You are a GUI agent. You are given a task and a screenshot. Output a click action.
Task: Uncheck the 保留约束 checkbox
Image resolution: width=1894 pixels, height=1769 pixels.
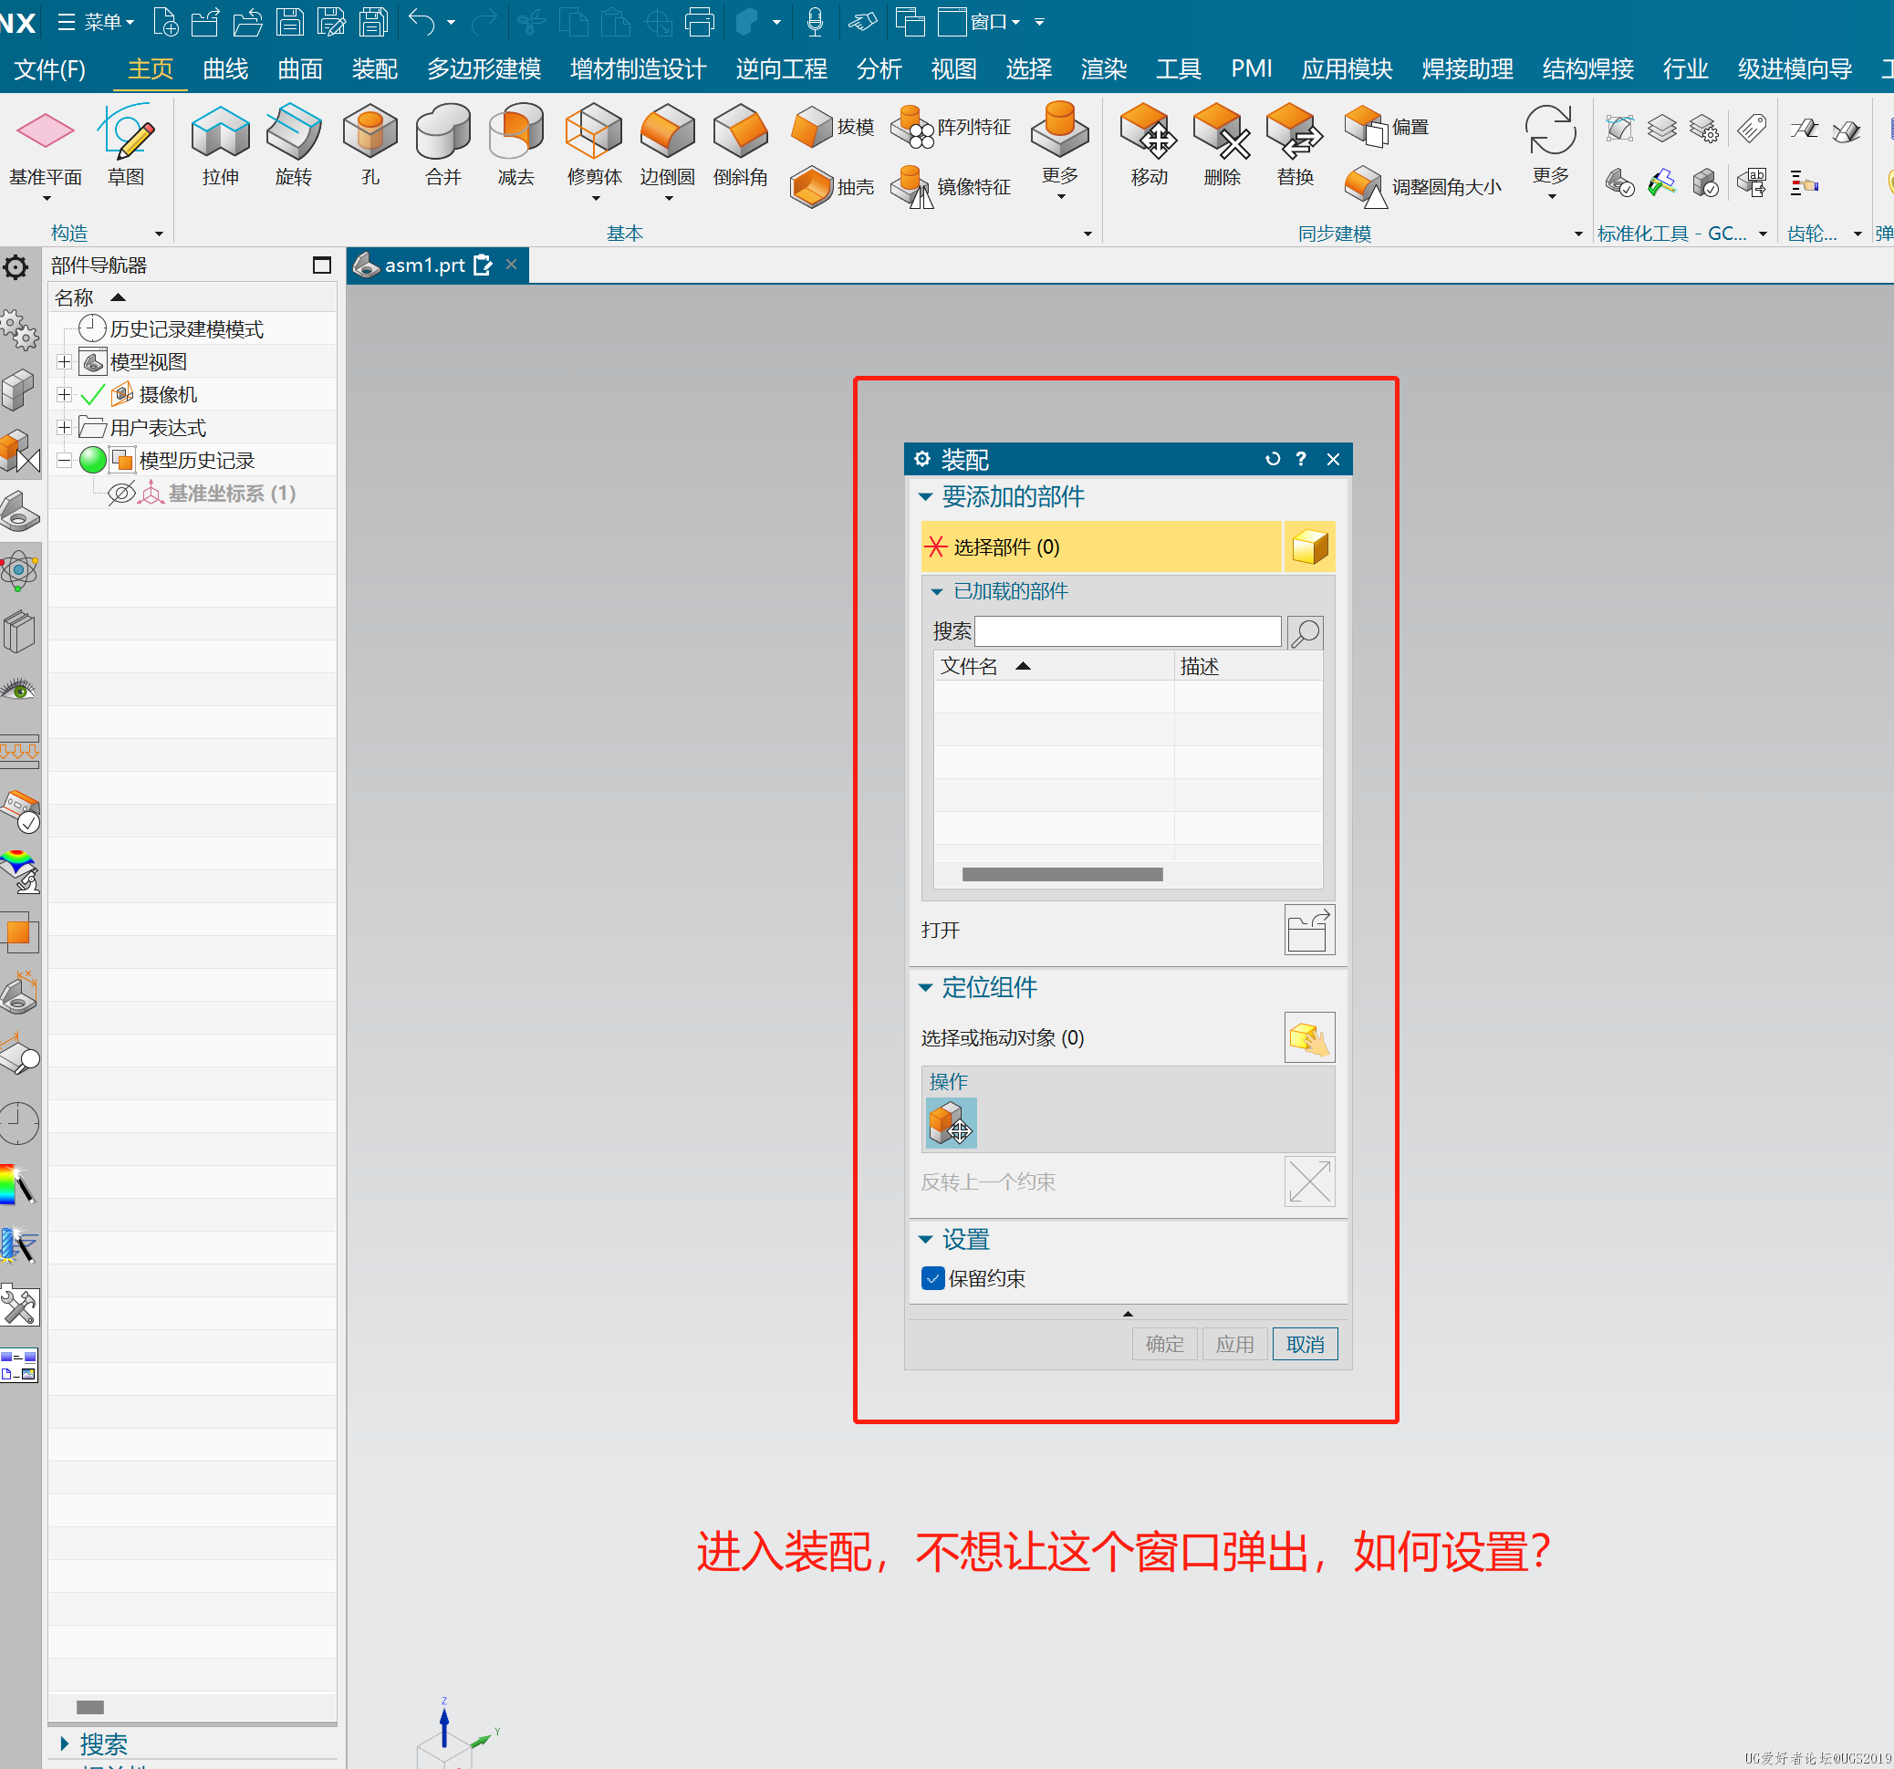[x=932, y=1278]
